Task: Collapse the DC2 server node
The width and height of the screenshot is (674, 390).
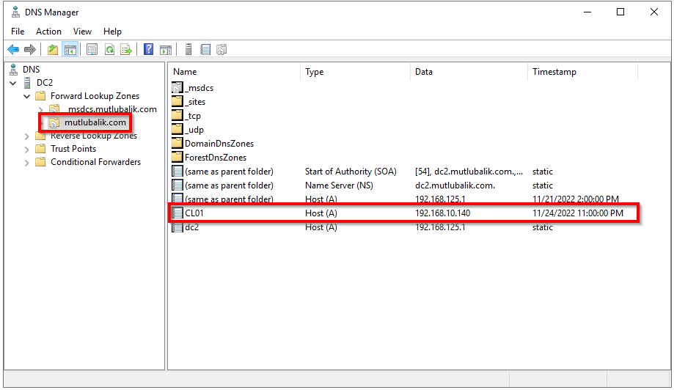Action: pyautogui.click(x=13, y=83)
